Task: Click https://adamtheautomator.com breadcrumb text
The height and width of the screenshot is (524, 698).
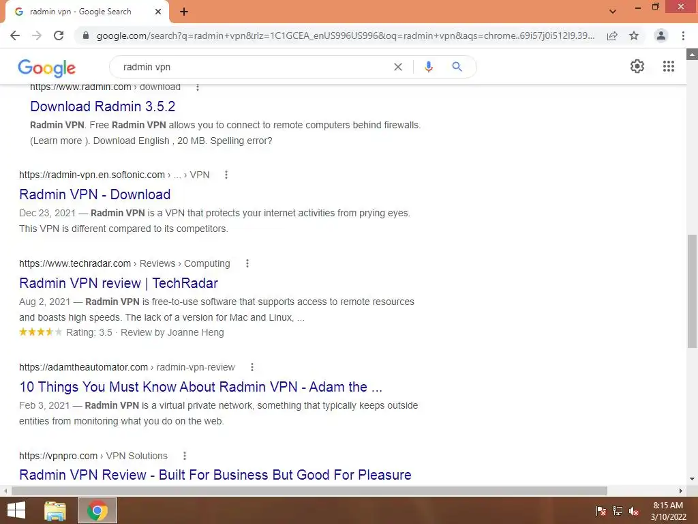Action: (x=83, y=367)
